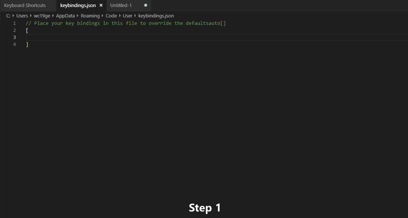The height and width of the screenshot is (218, 408).
Task: Click line number 2 in gutter
Action: click(x=14, y=30)
